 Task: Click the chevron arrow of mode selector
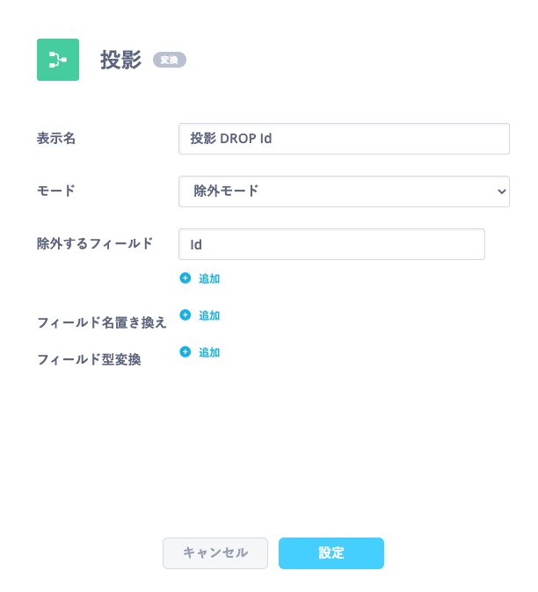(501, 191)
